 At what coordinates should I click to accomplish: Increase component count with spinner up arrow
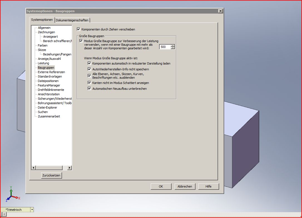click(x=173, y=46)
